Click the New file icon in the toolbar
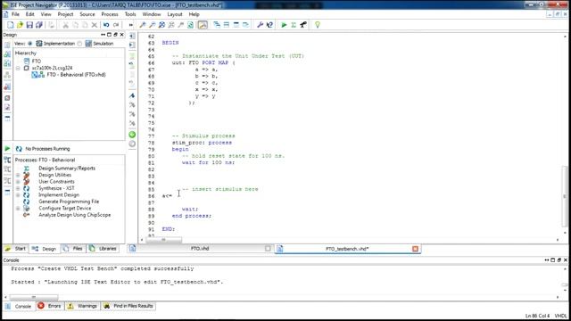 10,25
